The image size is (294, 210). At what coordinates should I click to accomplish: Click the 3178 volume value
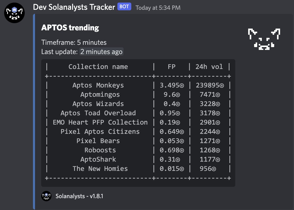[210, 113]
